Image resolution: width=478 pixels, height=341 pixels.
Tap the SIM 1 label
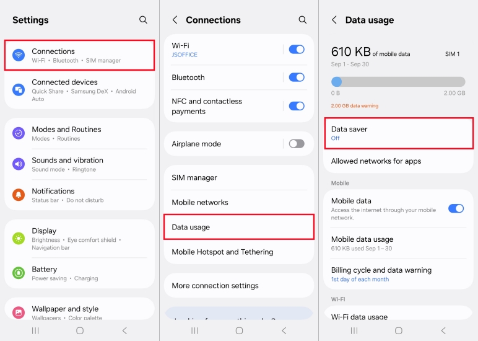click(x=452, y=54)
